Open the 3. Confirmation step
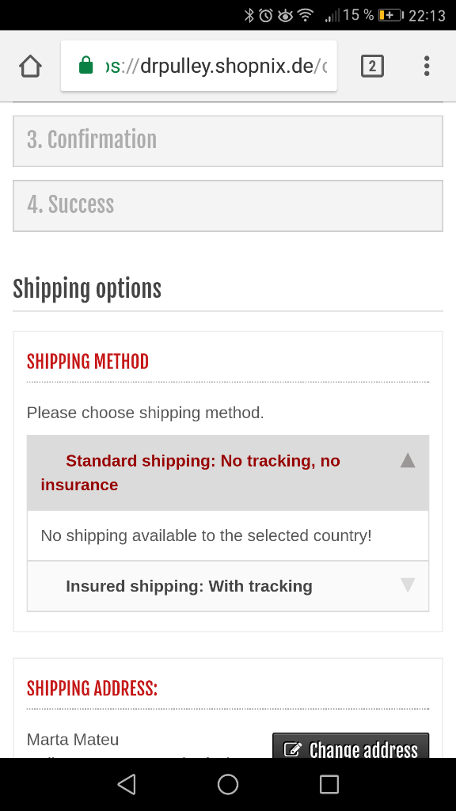The height and width of the screenshot is (811, 456). (228, 141)
